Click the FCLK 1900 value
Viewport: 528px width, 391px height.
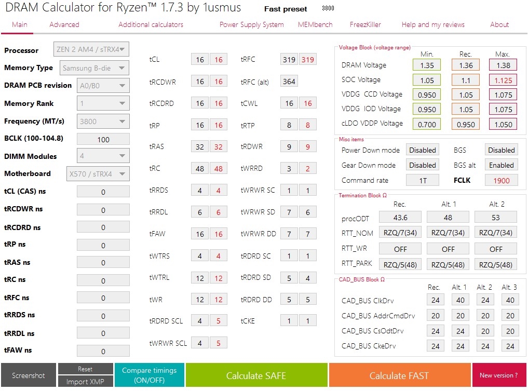501,180
